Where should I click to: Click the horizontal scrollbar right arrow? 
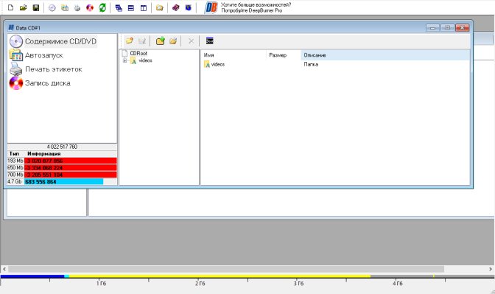pyautogui.click(x=491, y=269)
